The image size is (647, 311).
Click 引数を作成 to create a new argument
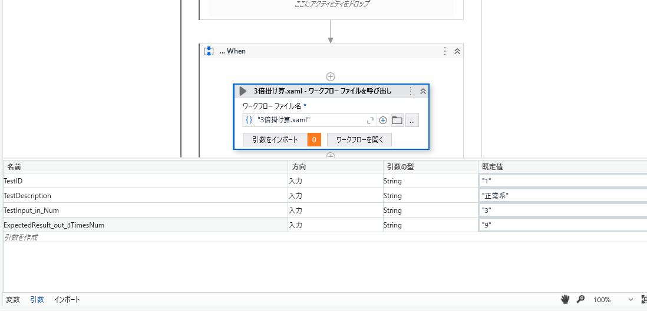point(21,238)
